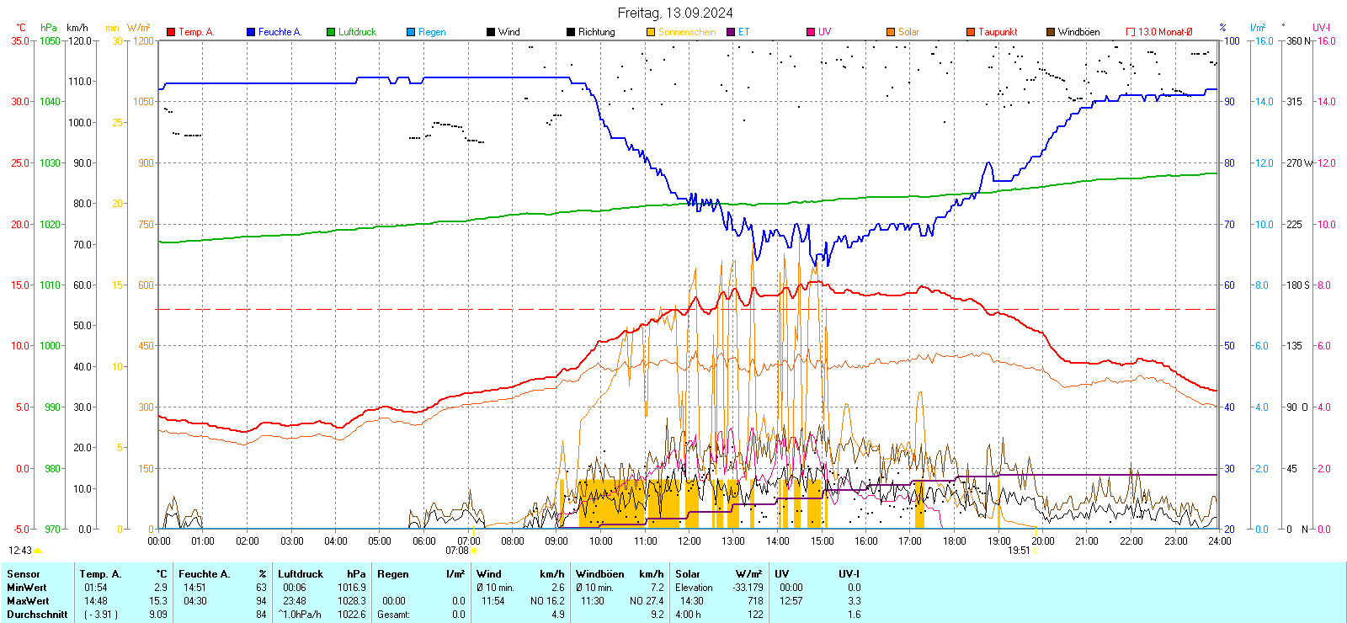Click the ET legend label

[743, 32]
